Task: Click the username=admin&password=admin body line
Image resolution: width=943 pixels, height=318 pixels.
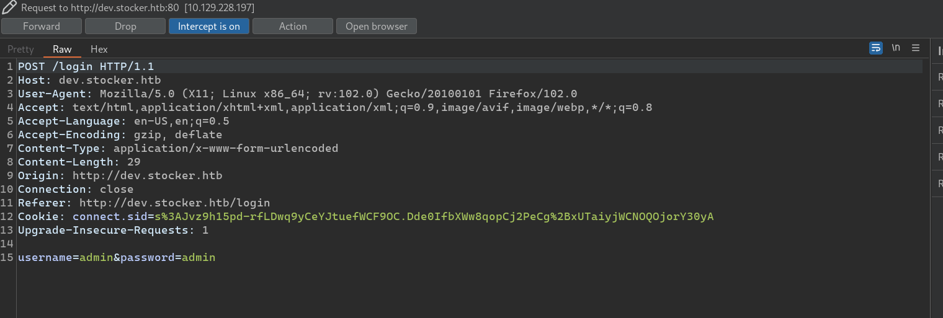Action: coord(117,257)
